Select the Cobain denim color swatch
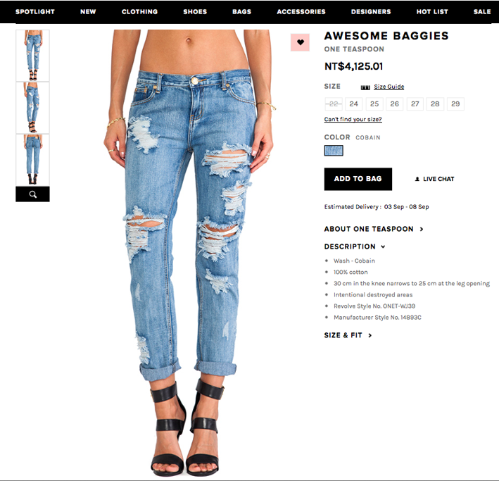 pyautogui.click(x=334, y=150)
